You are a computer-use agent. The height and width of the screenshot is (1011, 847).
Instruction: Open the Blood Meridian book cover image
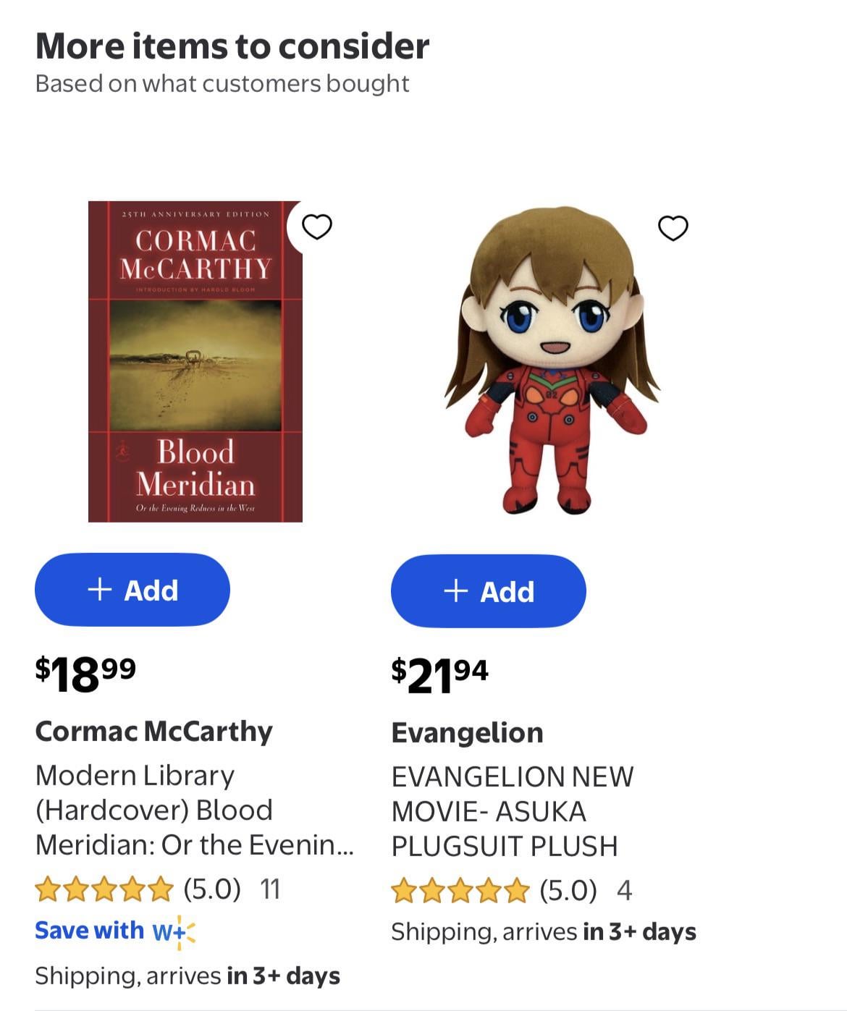[x=195, y=361]
